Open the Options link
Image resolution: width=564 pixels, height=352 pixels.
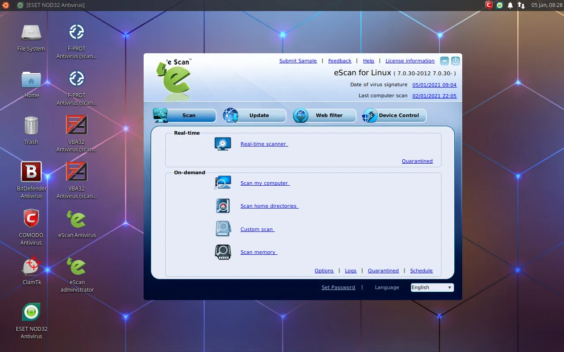324,271
